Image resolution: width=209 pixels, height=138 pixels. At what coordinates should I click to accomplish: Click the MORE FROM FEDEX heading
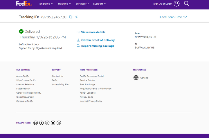[x=89, y=70]
